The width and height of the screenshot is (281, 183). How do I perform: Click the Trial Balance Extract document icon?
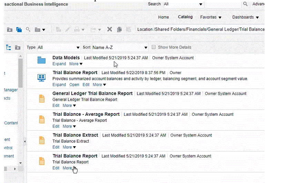click(42, 141)
